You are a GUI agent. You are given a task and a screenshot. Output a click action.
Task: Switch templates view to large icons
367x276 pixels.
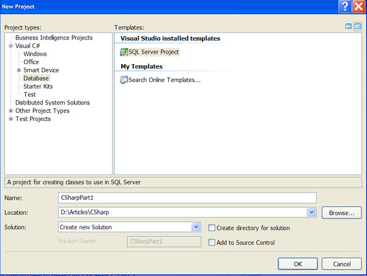[348, 26]
